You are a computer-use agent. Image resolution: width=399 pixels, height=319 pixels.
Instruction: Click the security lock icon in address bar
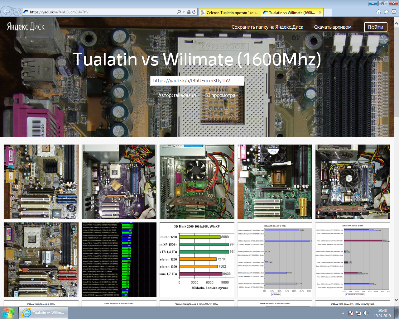tap(189, 12)
